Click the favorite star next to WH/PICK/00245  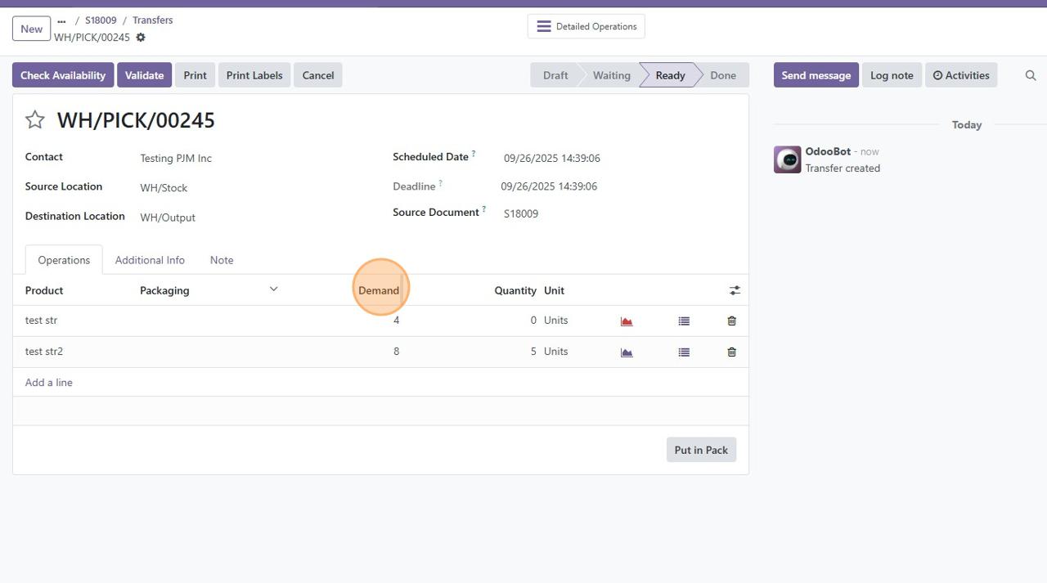click(34, 120)
